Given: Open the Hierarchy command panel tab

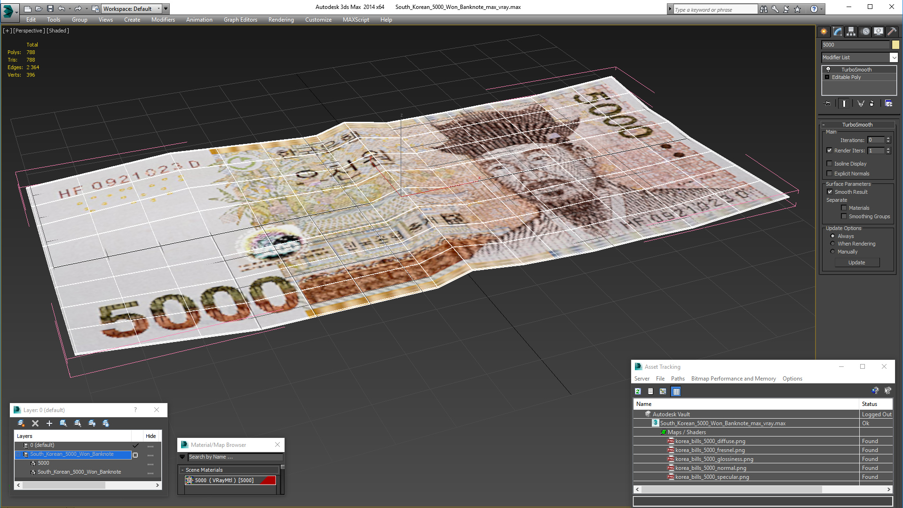Looking at the screenshot, I should pos(851,32).
